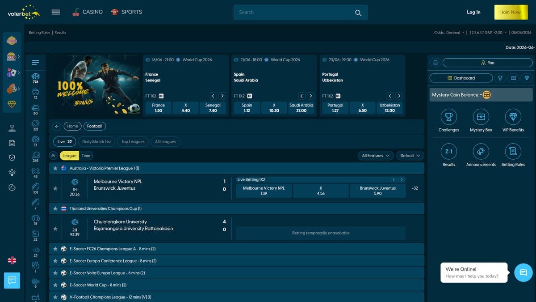Open the Mystery Box icon
Image resolution: width=536 pixels, height=302 pixels.
coord(481,116)
